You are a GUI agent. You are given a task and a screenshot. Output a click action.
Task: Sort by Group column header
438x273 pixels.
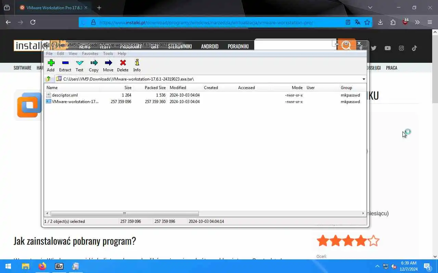(x=352, y=88)
